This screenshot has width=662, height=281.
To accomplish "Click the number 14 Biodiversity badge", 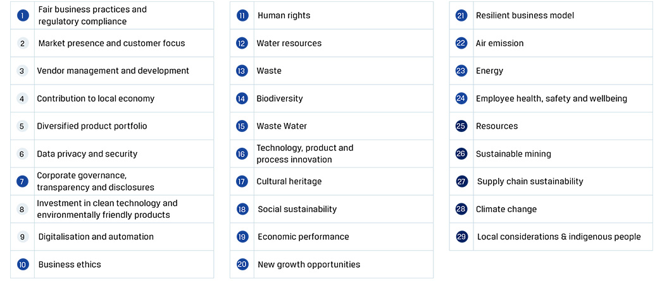I will click(x=242, y=99).
